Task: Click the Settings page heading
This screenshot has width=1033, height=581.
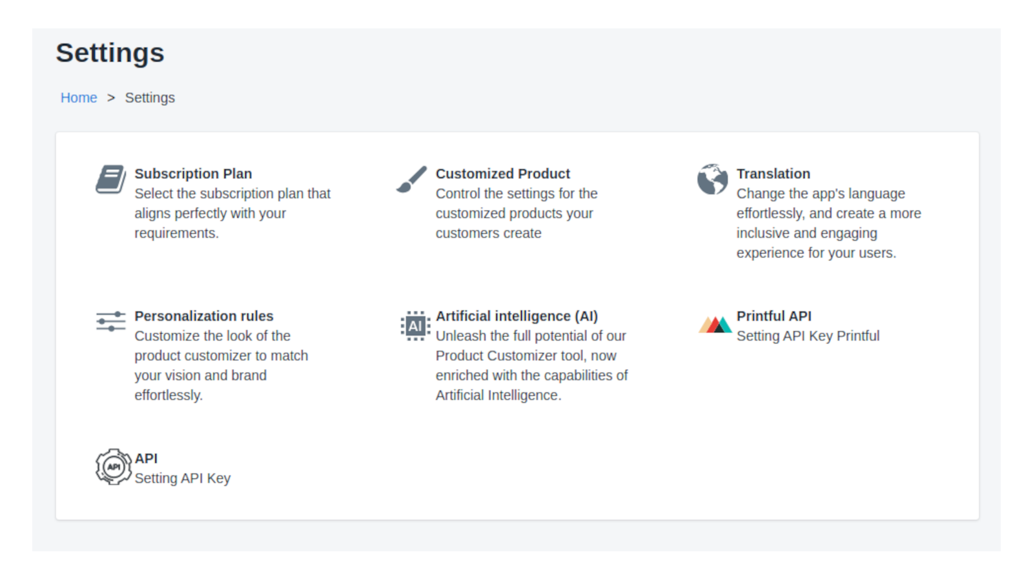Action: coord(110,53)
